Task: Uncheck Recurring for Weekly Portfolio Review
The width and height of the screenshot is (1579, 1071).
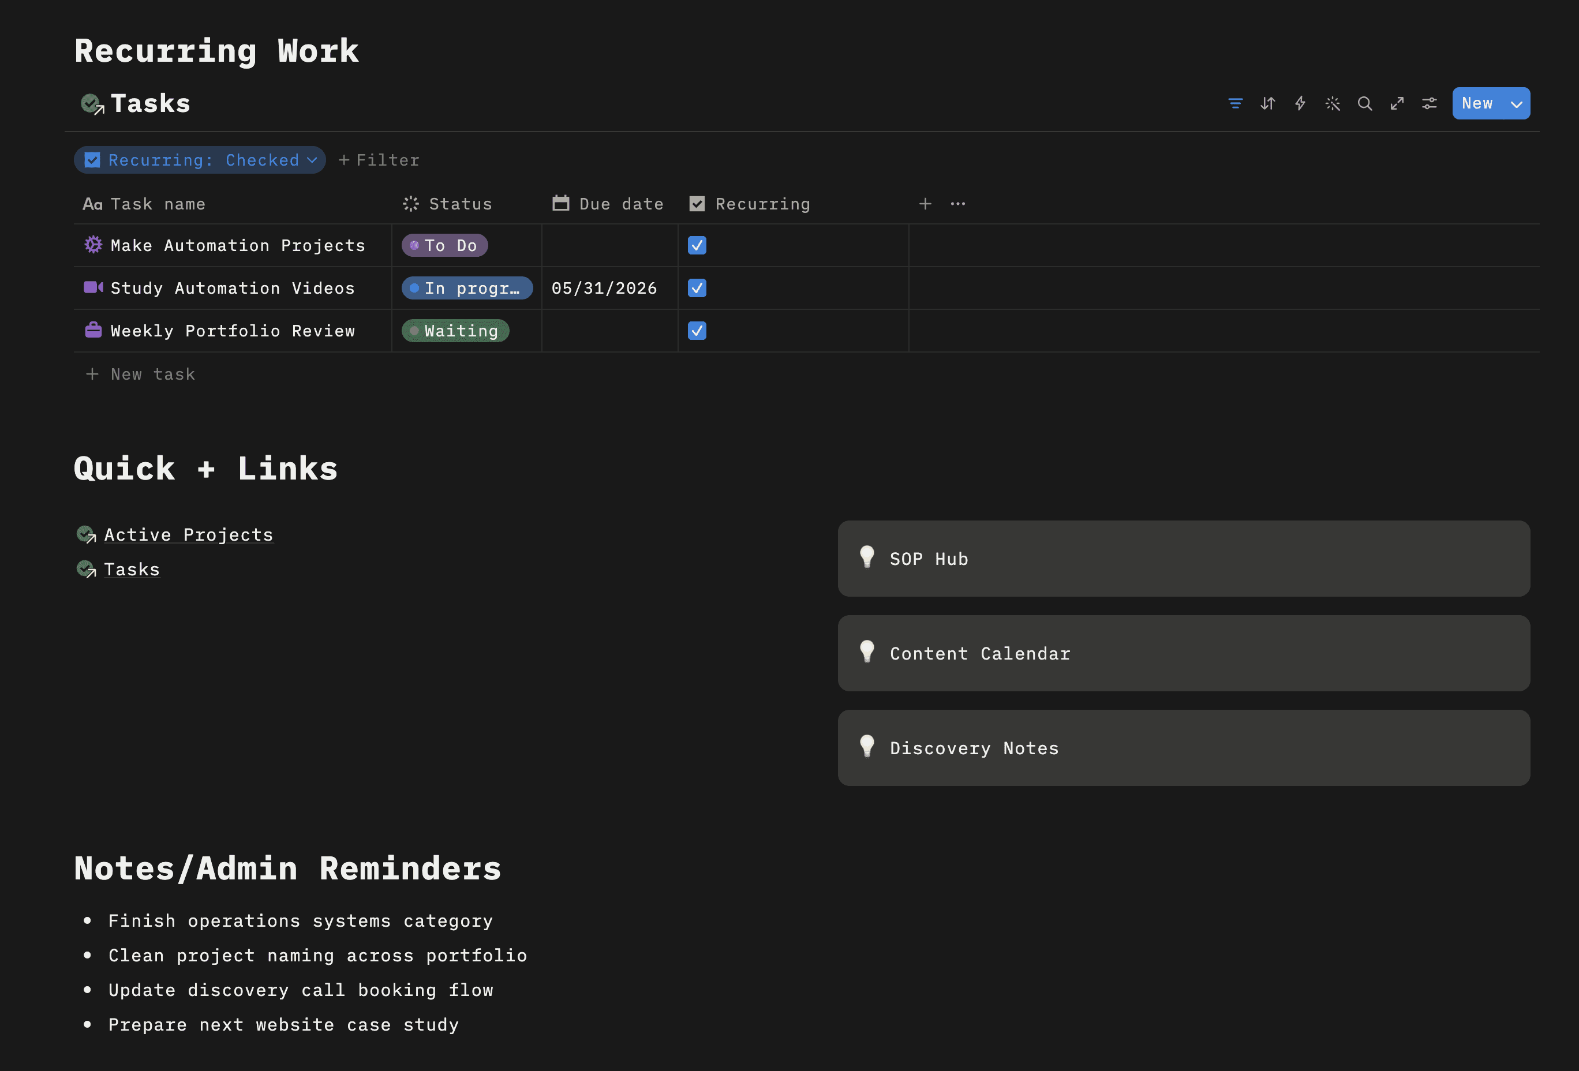Action: [x=697, y=331]
